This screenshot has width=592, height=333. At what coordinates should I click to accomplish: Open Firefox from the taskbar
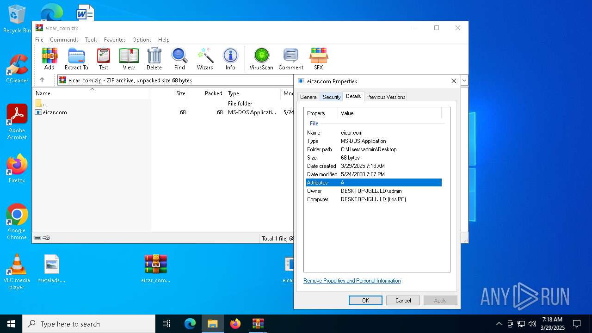tap(235, 324)
